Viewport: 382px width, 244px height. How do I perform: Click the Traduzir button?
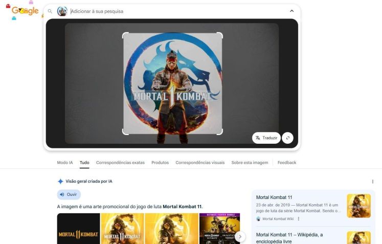coord(266,138)
